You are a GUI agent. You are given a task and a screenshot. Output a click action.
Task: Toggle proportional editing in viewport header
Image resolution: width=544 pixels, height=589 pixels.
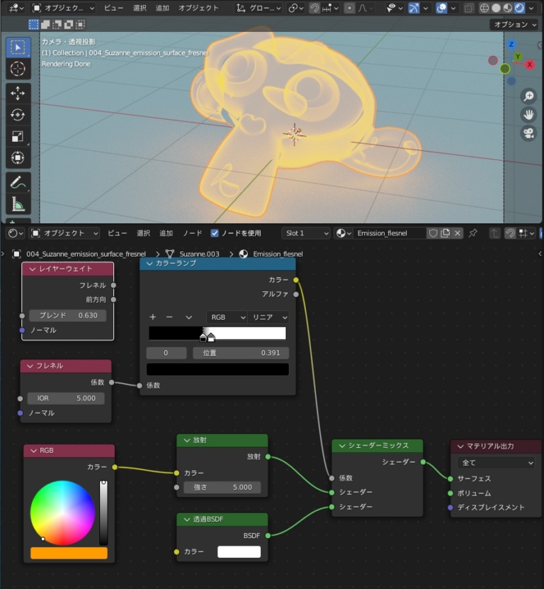(x=349, y=8)
